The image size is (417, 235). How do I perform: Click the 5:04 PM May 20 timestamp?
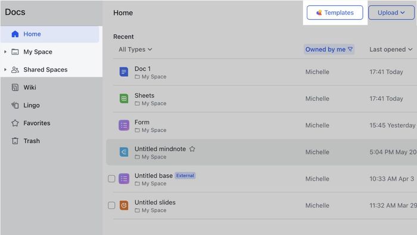(x=393, y=152)
